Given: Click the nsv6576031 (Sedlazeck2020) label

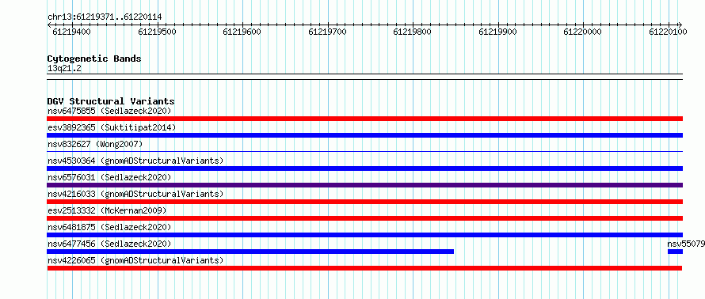Looking at the screenshot, I should click(x=109, y=177).
